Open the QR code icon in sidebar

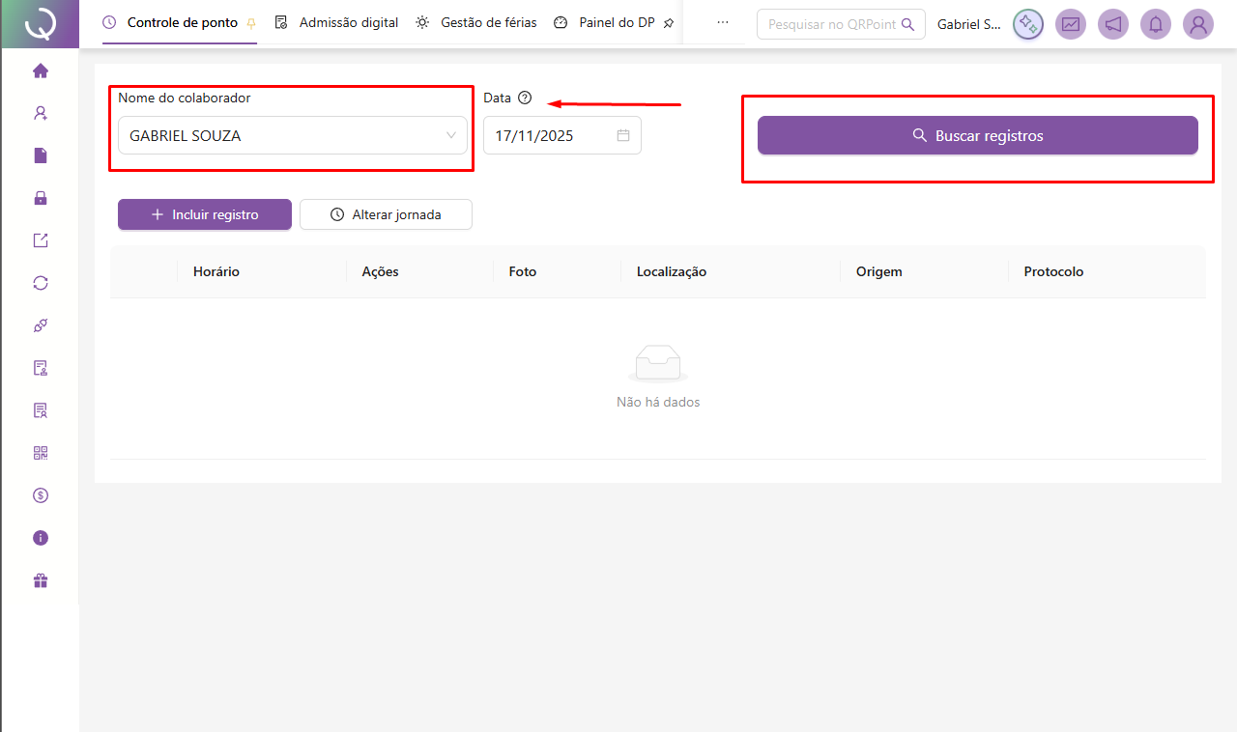[41, 453]
